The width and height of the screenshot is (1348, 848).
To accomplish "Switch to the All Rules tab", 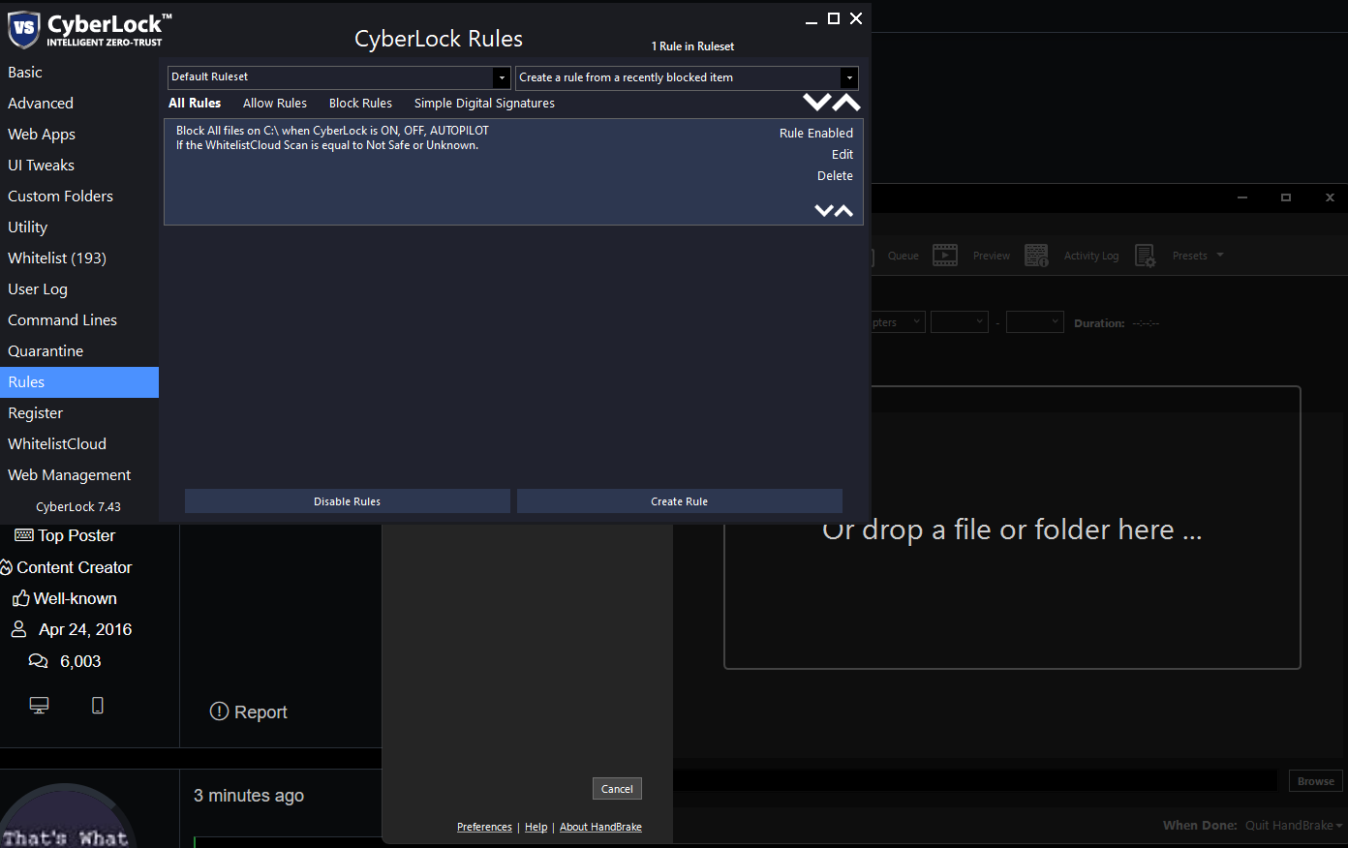I will click(195, 103).
